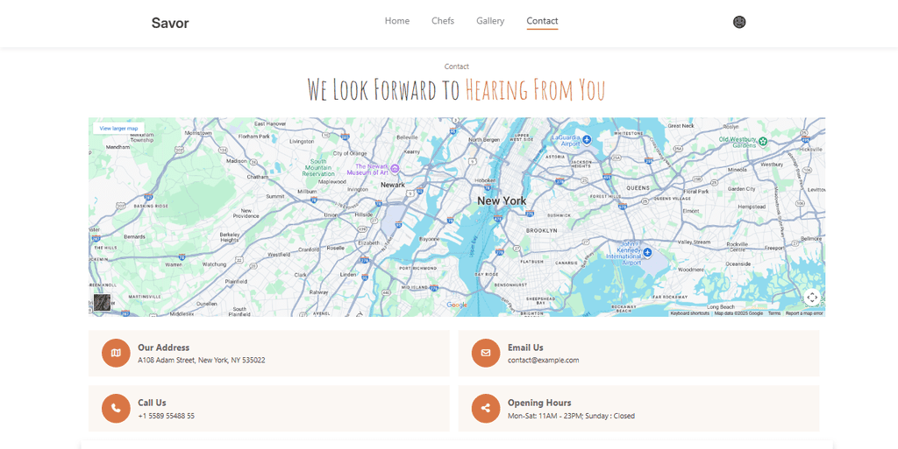Open the View larger map link
The width and height of the screenshot is (898, 449).
[118, 129]
